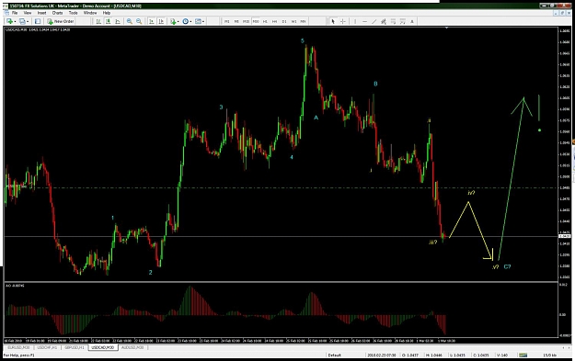Switch to the GBPUSD,H1 chart tab
This screenshot has width=575, height=361.
click(75, 347)
